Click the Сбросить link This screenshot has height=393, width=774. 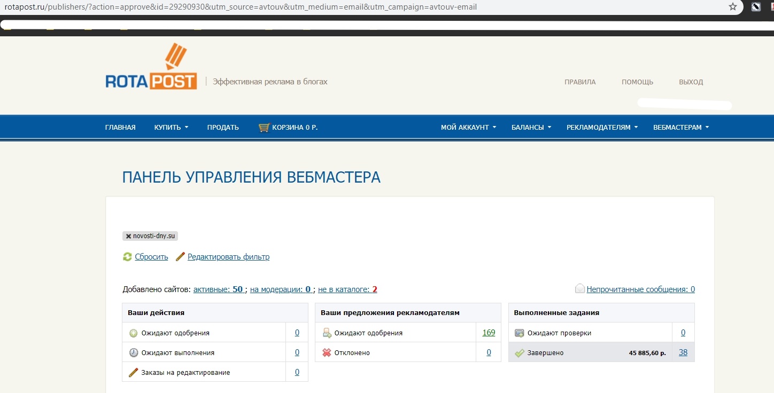(151, 257)
